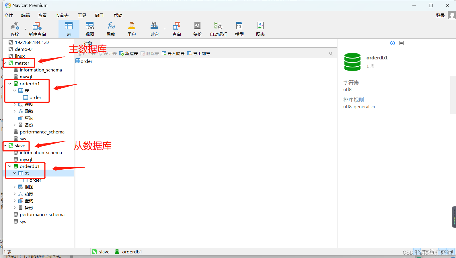Screen dimensions: 456x258
Task: Select the sys database under slave
Action: point(23,221)
